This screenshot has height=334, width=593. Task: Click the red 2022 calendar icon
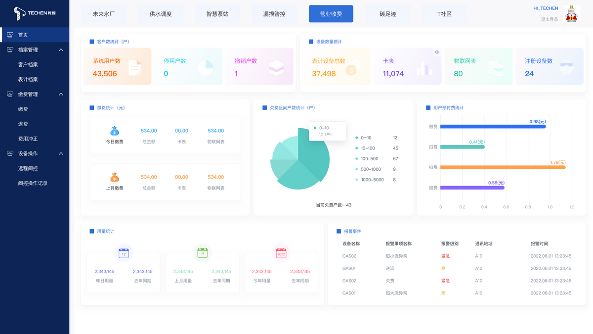[281, 253]
